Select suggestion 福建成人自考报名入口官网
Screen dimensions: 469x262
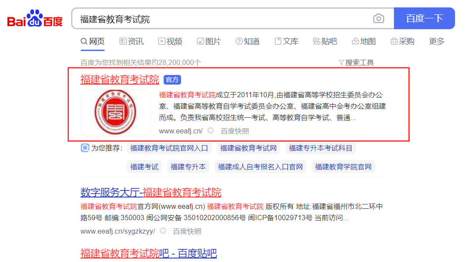pos(260,167)
